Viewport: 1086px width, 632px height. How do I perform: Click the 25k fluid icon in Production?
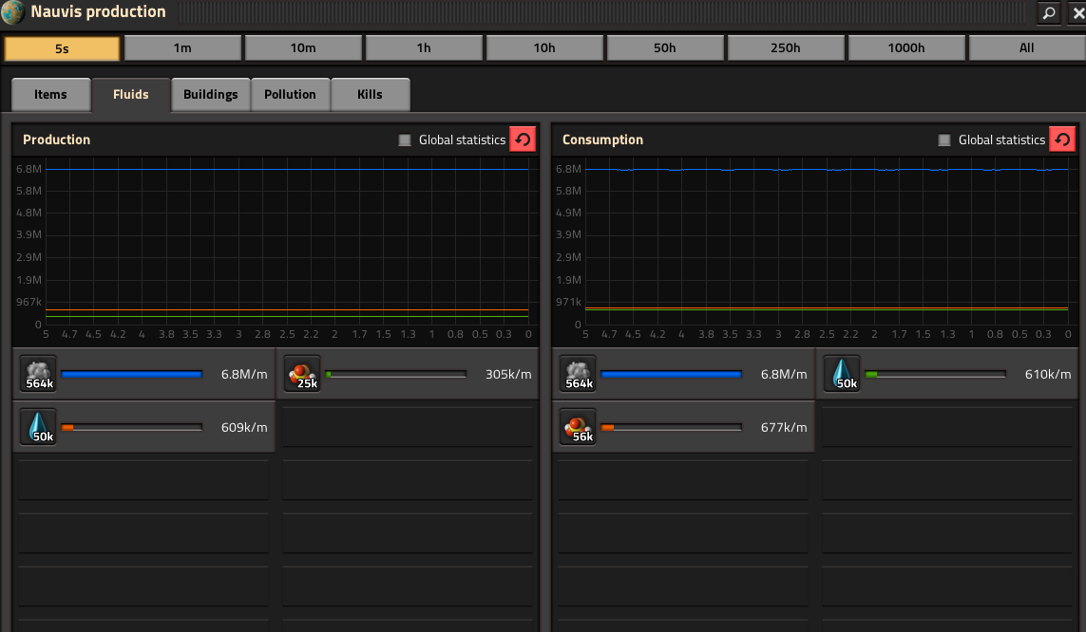pos(302,374)
